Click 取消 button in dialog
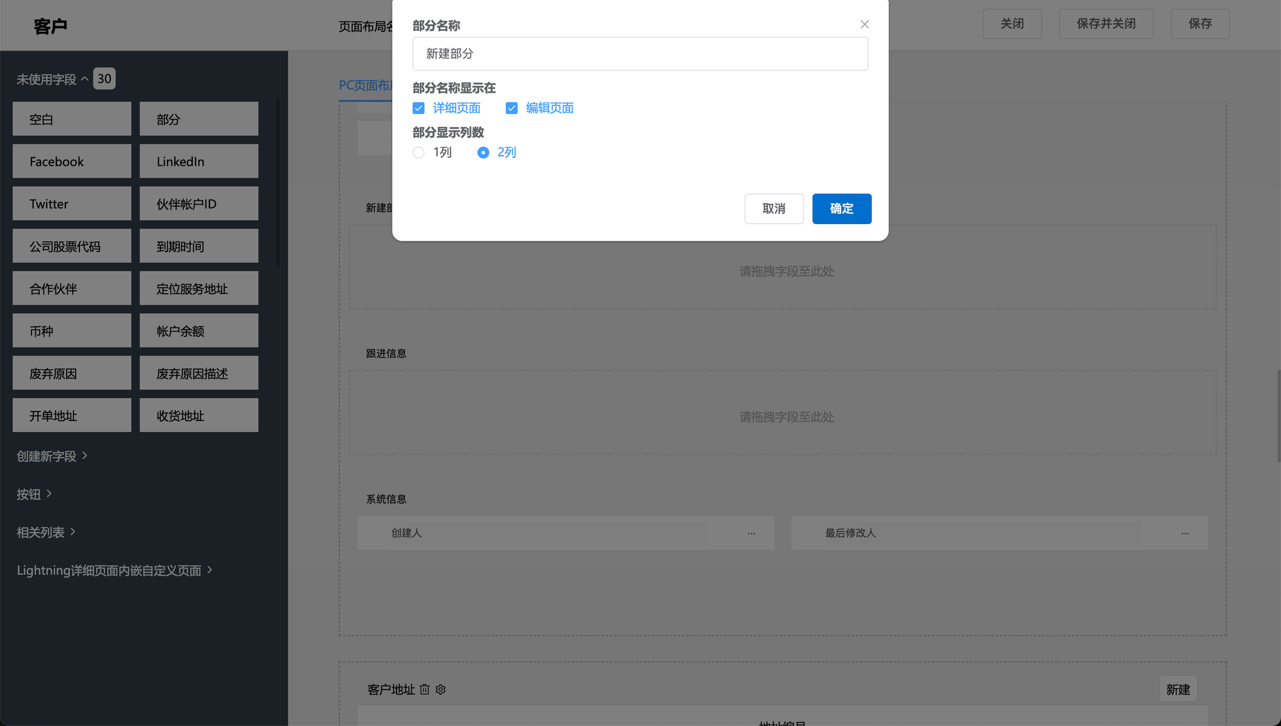1281x726 pixels. pyautogui.click(x=774, y=209)
